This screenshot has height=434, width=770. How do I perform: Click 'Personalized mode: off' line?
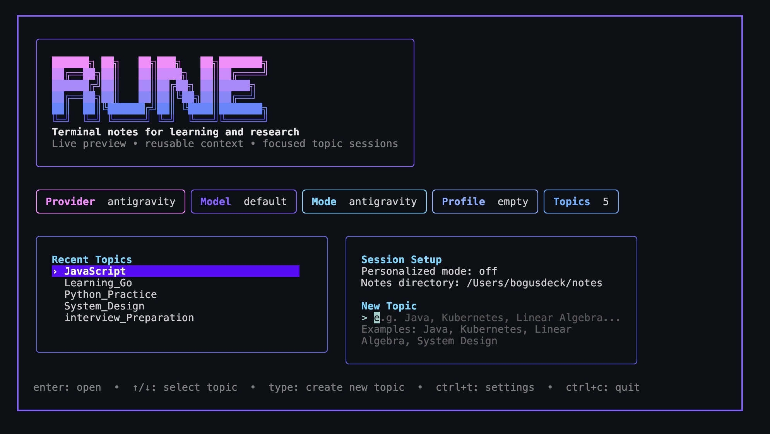[429, 271]
